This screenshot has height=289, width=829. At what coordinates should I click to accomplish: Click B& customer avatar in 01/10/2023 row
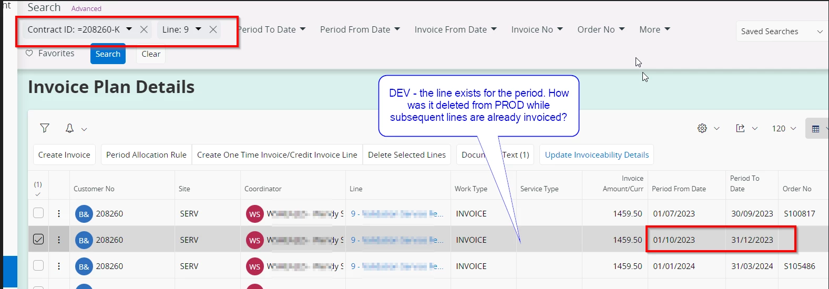pyautogui.click(x=84, y=240)
